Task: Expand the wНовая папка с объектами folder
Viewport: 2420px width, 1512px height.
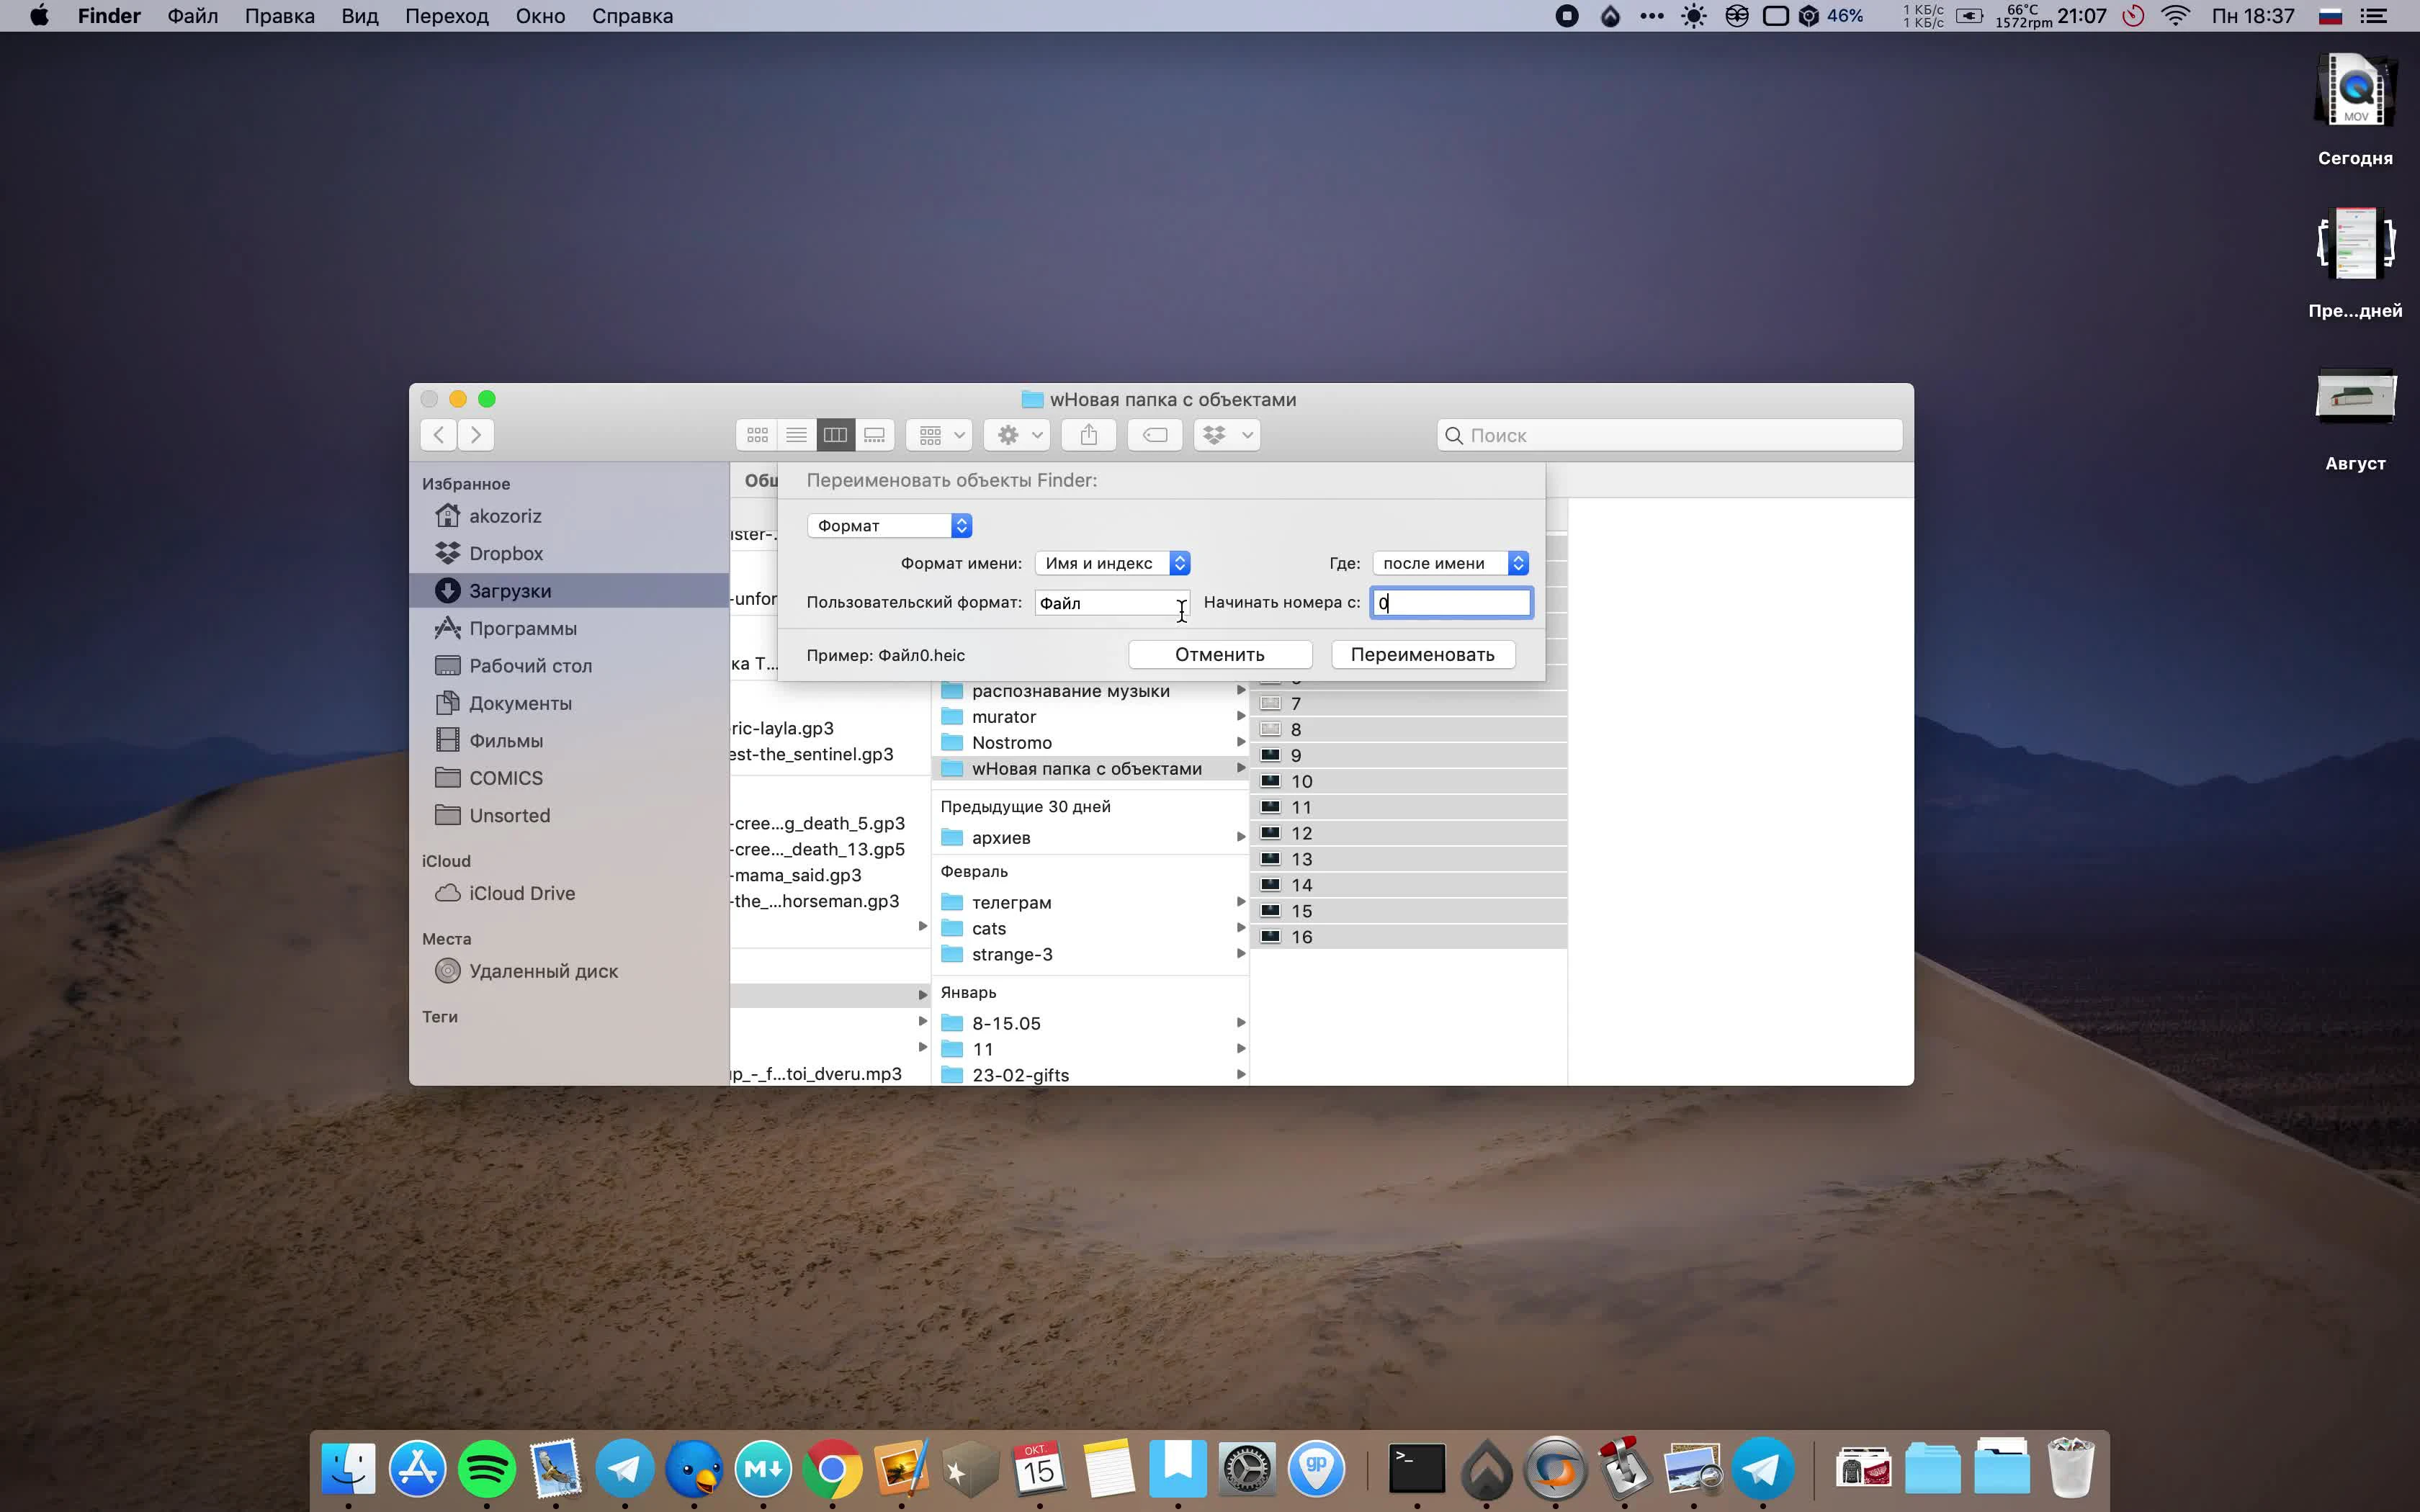Action: pos(1240,768)
